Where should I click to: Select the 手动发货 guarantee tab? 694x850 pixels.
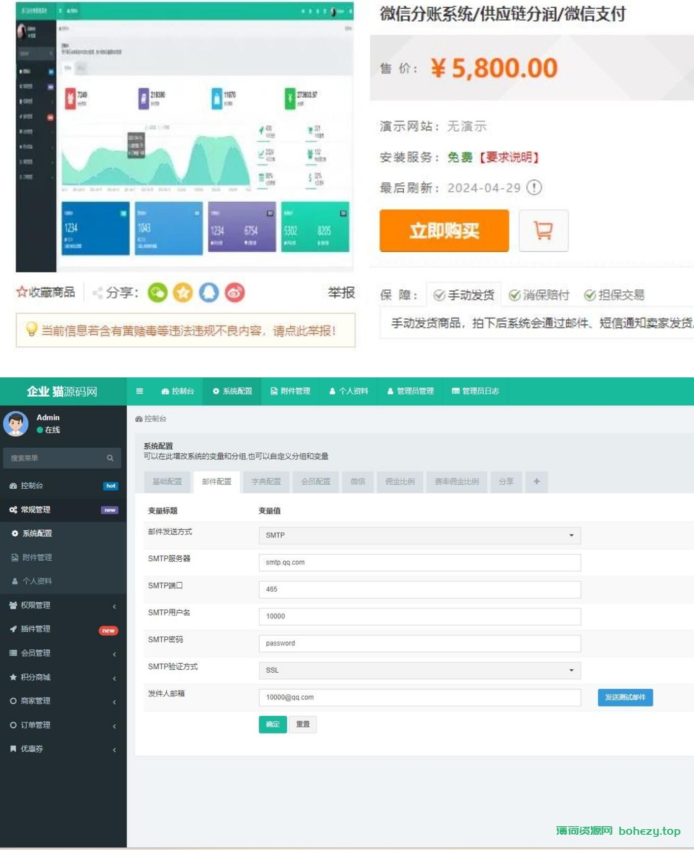(x=464, y=295)
